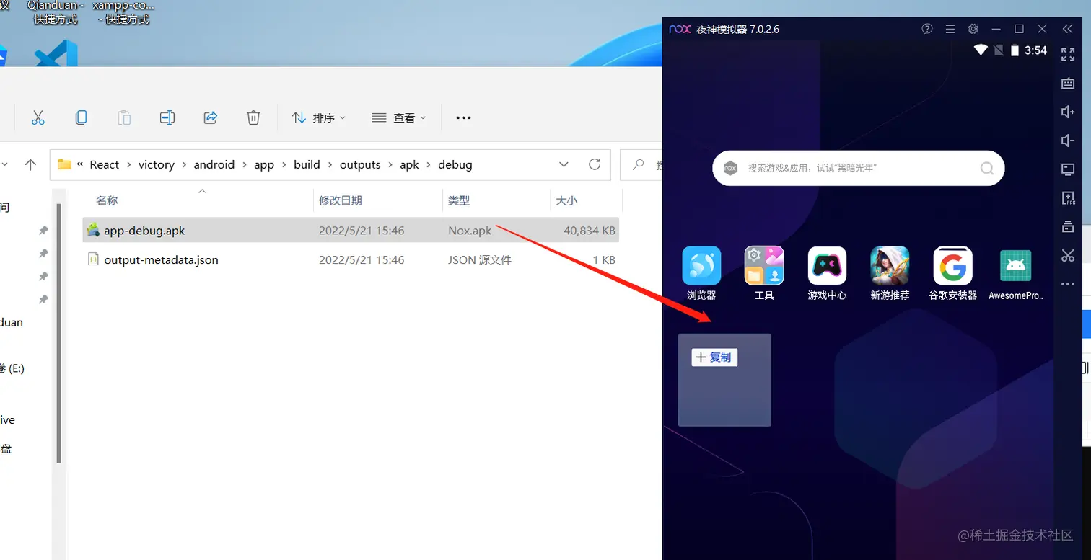Increase emulator volume via sidebar icon
This screenshot has height=560, width=1091.
pos(1068,112)
